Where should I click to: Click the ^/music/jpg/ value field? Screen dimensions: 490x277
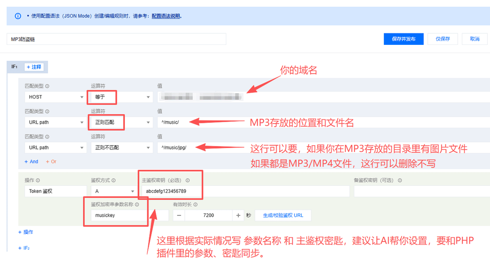click(323, 148)
